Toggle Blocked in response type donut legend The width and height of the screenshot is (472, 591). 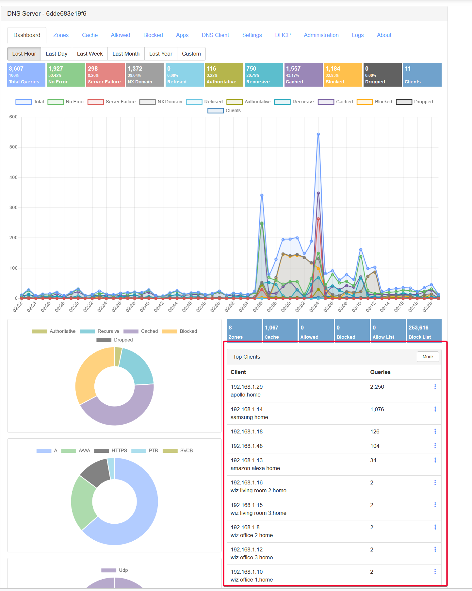(180, 331)
